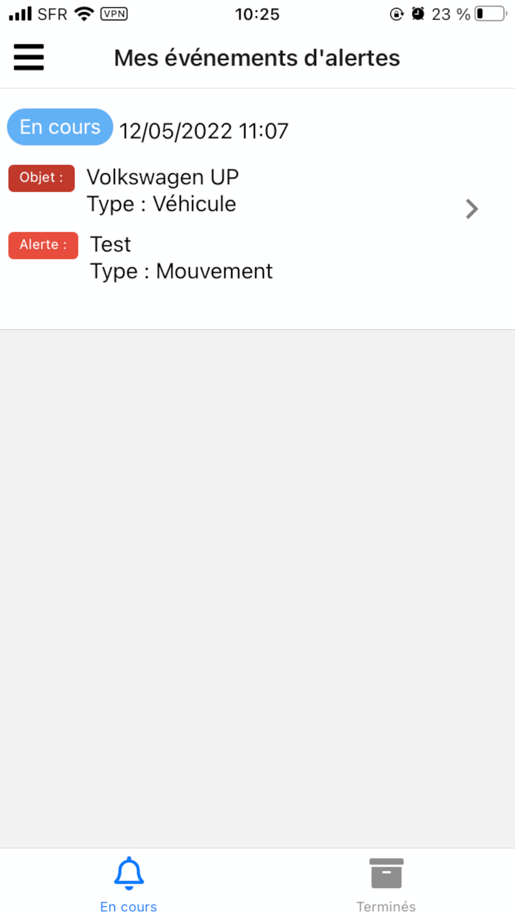
Task: Switch to the Terminés tab label
Action: [386, 906]
